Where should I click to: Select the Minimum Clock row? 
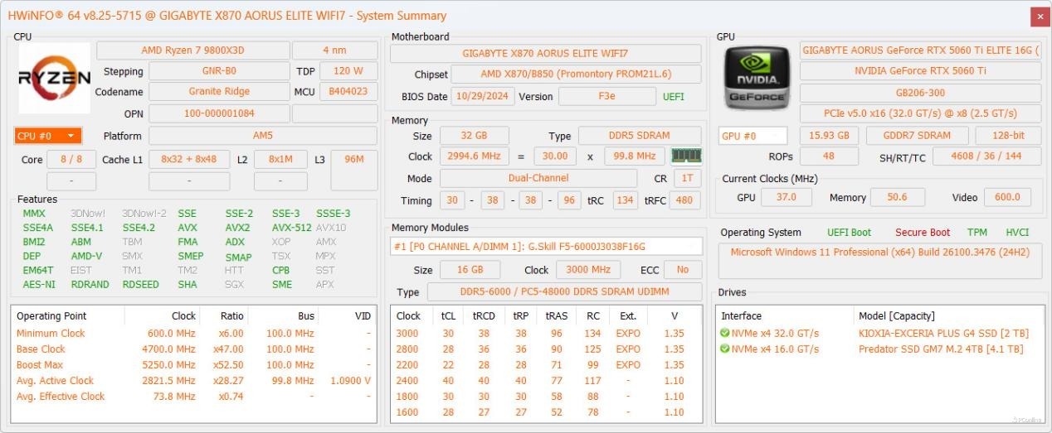[194, 333]
